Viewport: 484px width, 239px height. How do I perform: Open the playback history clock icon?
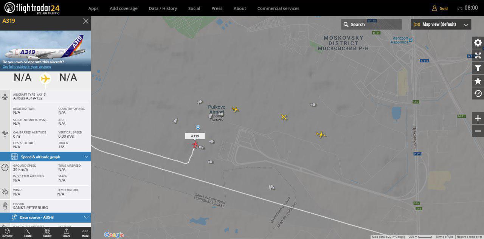point(478,93)
